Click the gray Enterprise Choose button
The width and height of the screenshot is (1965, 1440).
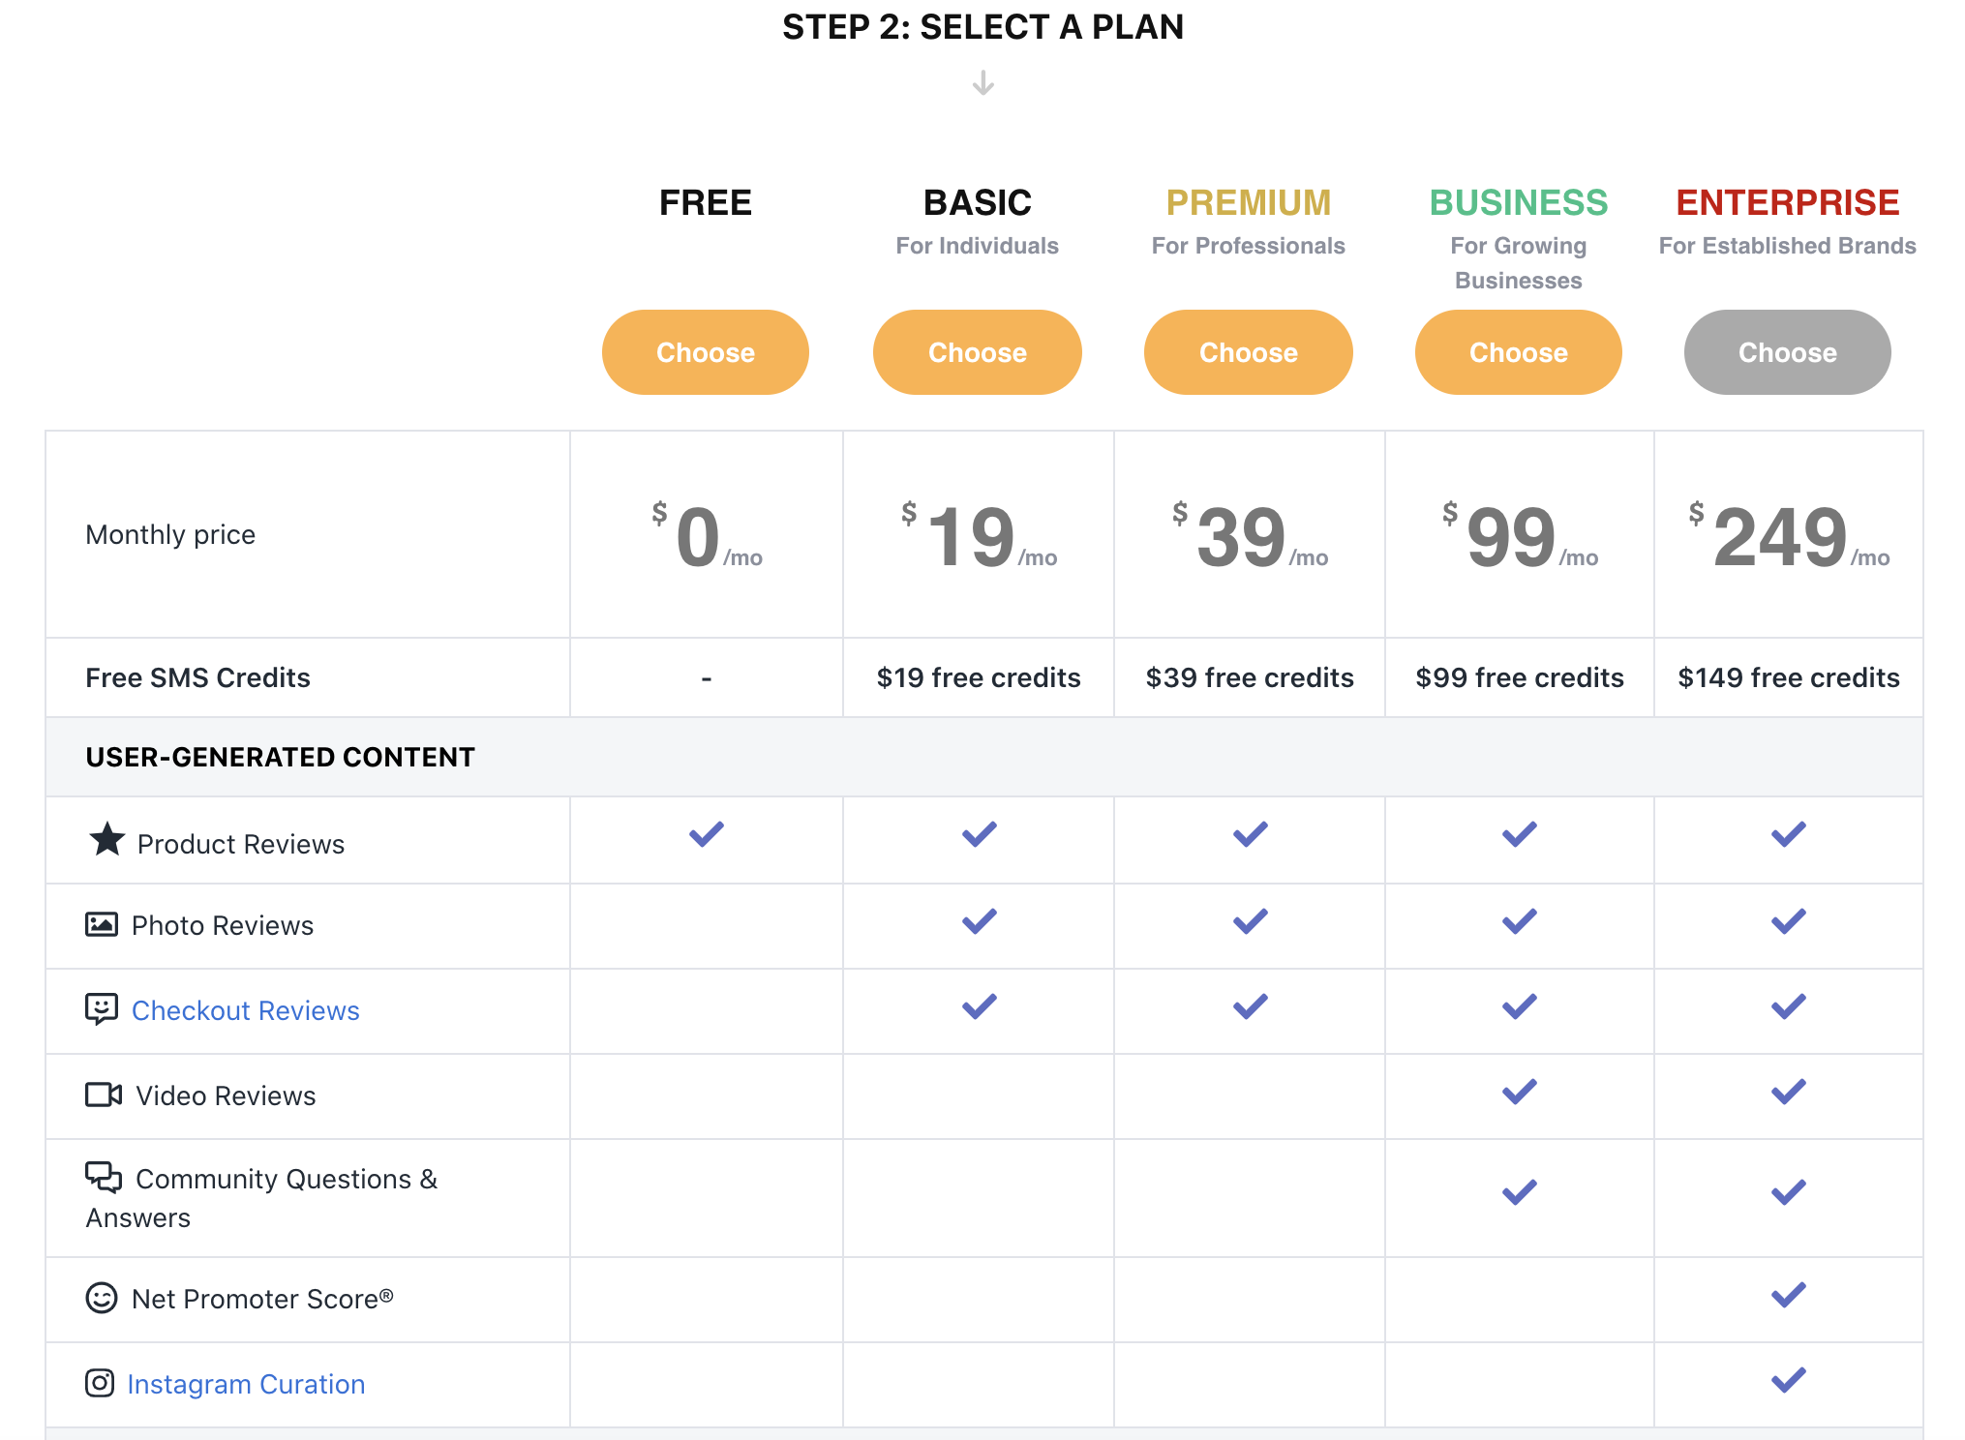(x=1787, y=352)
